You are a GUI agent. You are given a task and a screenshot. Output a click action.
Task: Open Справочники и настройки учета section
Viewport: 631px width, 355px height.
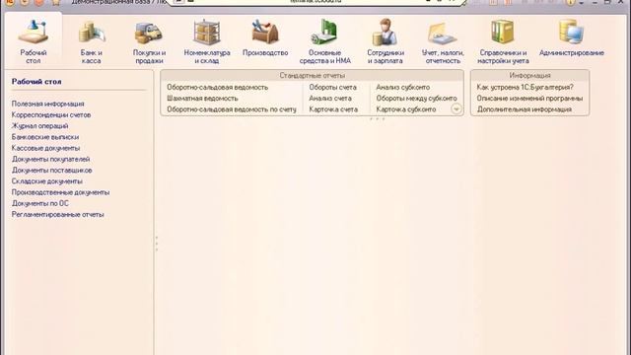503,41
